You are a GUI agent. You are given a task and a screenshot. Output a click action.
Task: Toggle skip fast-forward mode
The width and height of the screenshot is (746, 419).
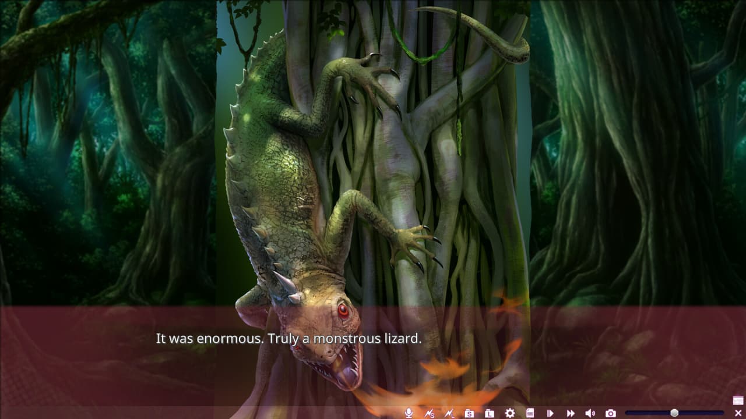pos(571,413)
